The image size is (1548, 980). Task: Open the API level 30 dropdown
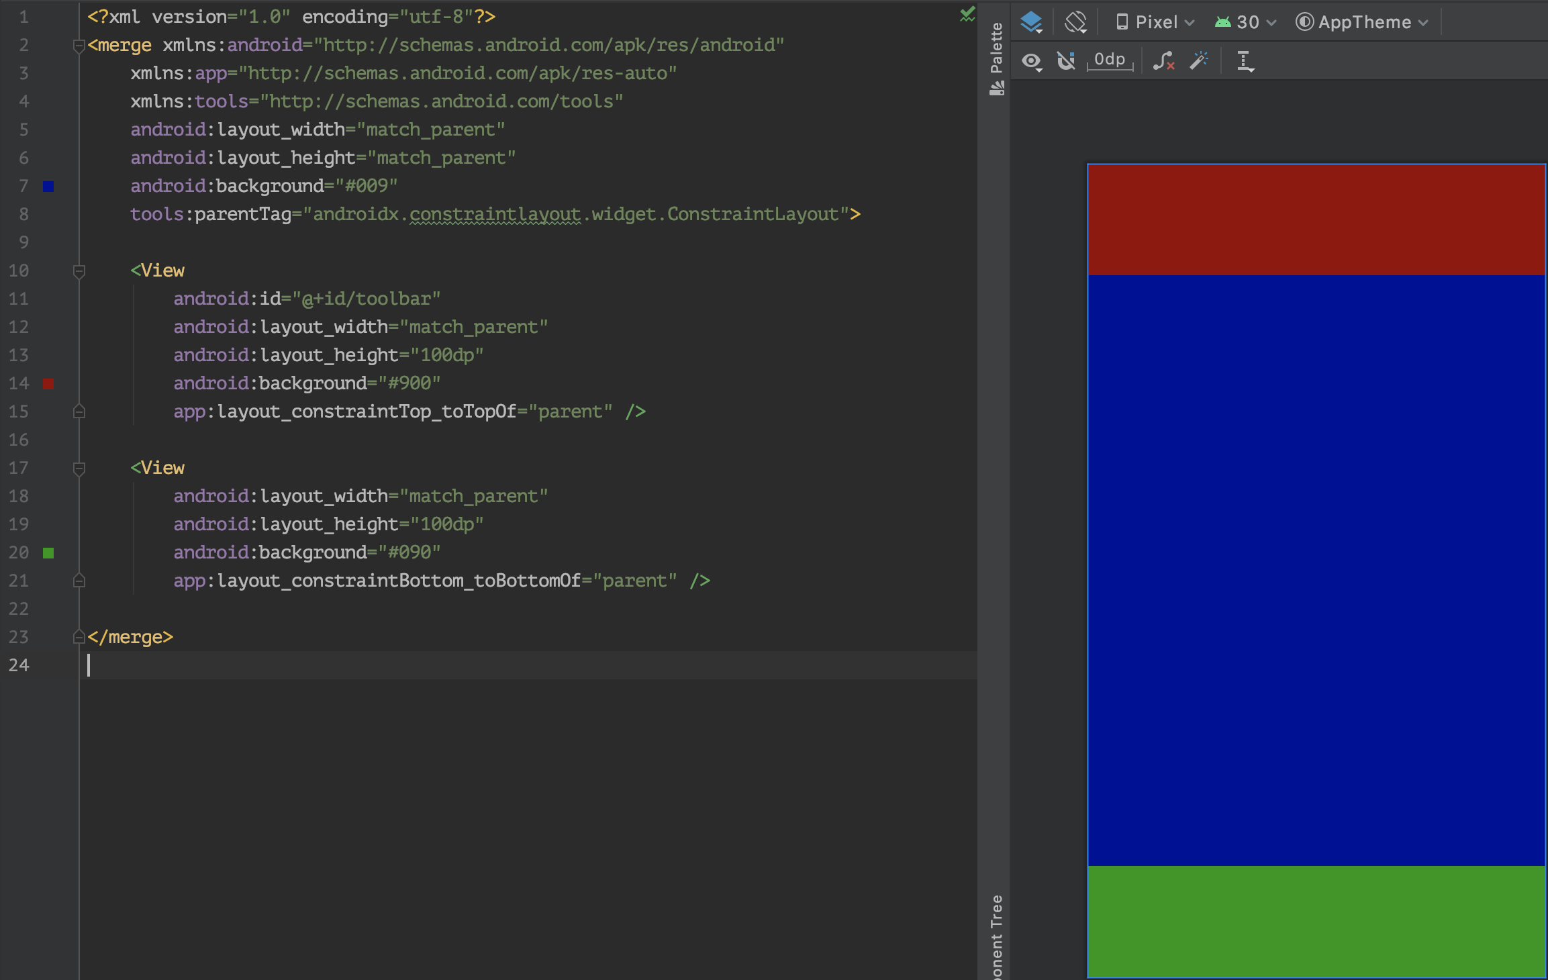pyautogui.click(x=1245, y=22)
